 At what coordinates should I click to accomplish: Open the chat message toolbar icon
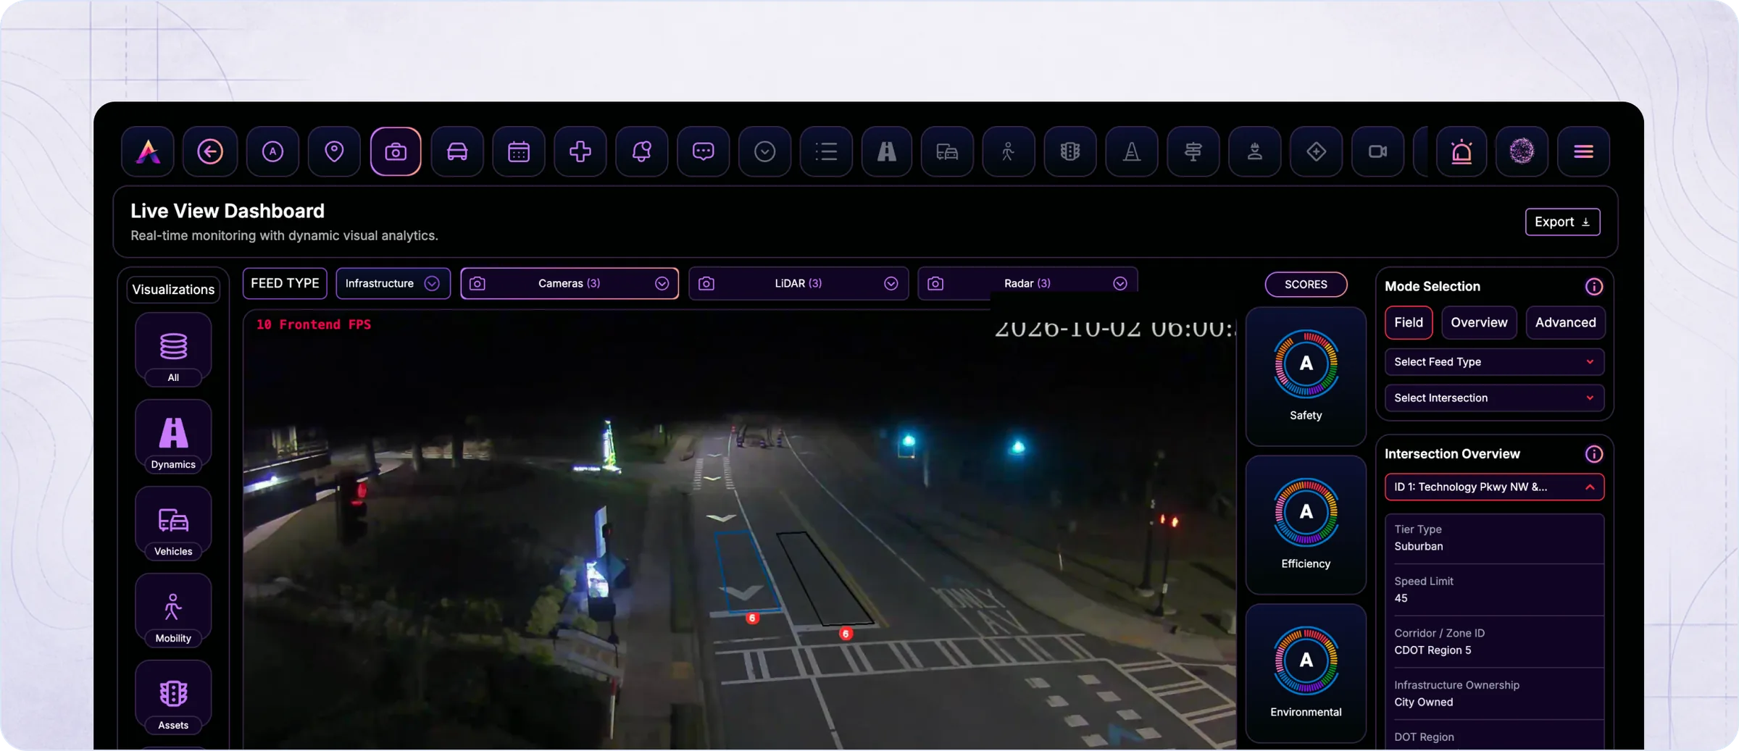tap(704, 151)
